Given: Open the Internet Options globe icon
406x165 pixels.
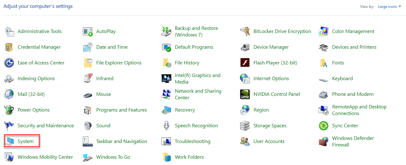Looking at the screenshot, I should pyautogui.click(x=245, y=79).
